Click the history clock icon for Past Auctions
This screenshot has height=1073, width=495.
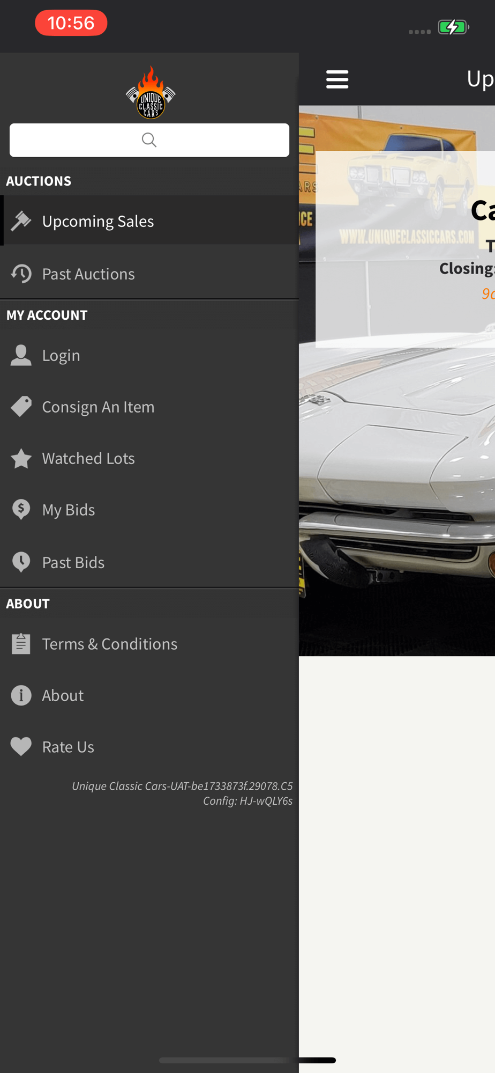[x=21, y=274]
